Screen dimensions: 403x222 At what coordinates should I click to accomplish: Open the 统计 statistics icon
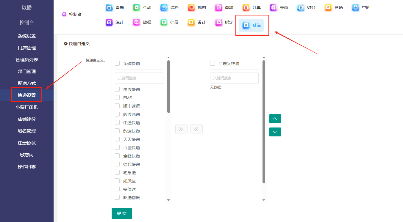pos(109,23)
